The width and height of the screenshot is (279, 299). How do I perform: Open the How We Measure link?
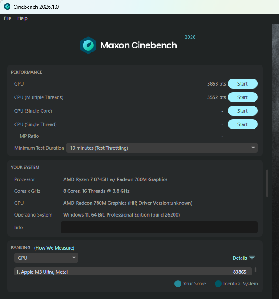pos(54,248)
